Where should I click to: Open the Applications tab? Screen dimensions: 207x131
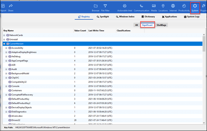click(169, 17)
